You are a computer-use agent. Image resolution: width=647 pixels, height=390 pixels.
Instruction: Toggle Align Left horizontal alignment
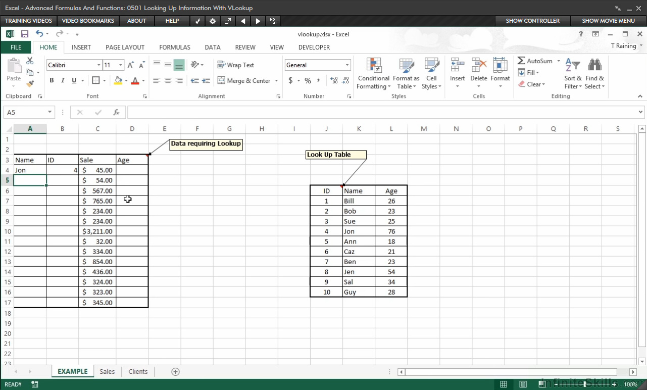coord(157,80)
